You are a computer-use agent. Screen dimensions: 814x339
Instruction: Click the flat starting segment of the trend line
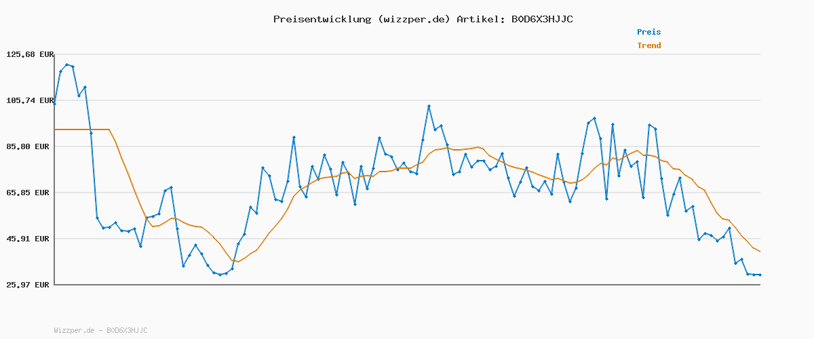tap(81, 129)
